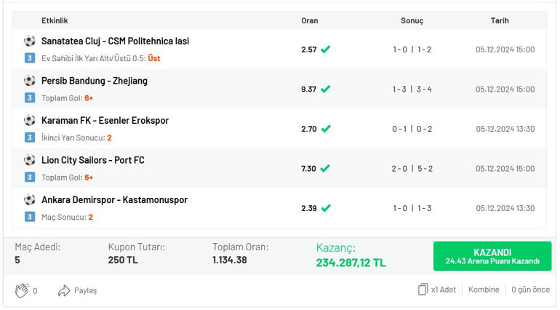Click the Oran column header
The height and width of the screenshot is (310, 560).
[x=310, y=21]
